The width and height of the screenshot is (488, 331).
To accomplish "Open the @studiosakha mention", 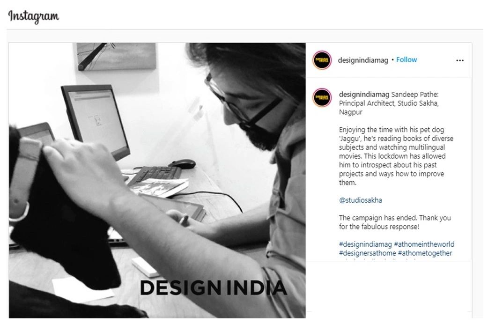I will [361, 200].
